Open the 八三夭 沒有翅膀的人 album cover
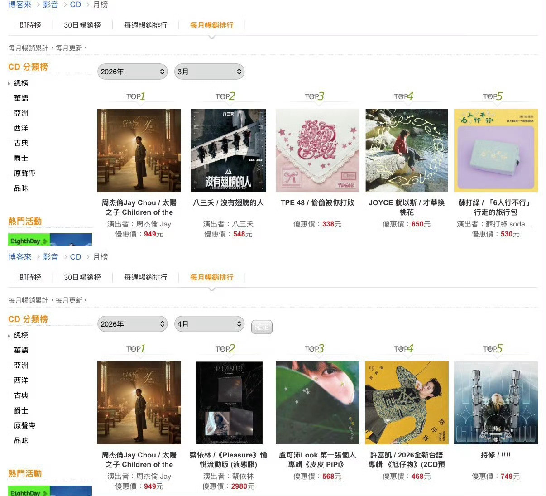The image size is (546, 496). [228, 150]
